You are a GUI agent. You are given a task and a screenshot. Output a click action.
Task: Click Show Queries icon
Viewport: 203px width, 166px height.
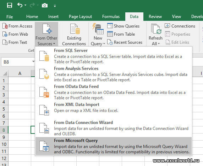pos(110,26)
